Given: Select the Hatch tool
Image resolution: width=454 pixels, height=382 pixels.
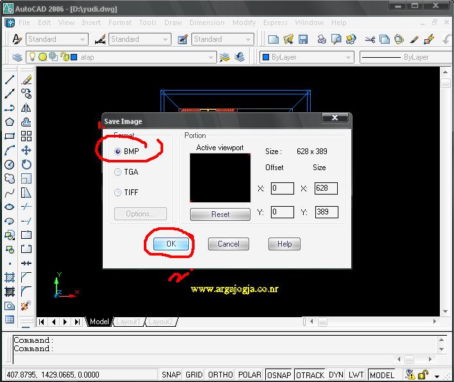Looking at the screenshot, I should [x=10, y=277].
